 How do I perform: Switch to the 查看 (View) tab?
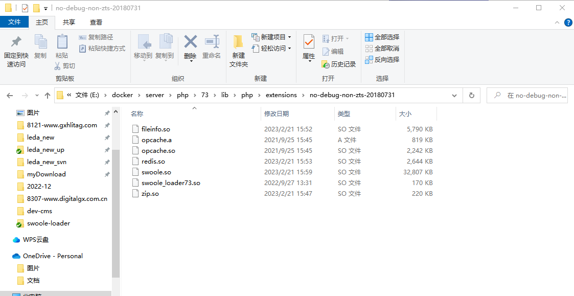pyautogui.click(x=96, y=22)
